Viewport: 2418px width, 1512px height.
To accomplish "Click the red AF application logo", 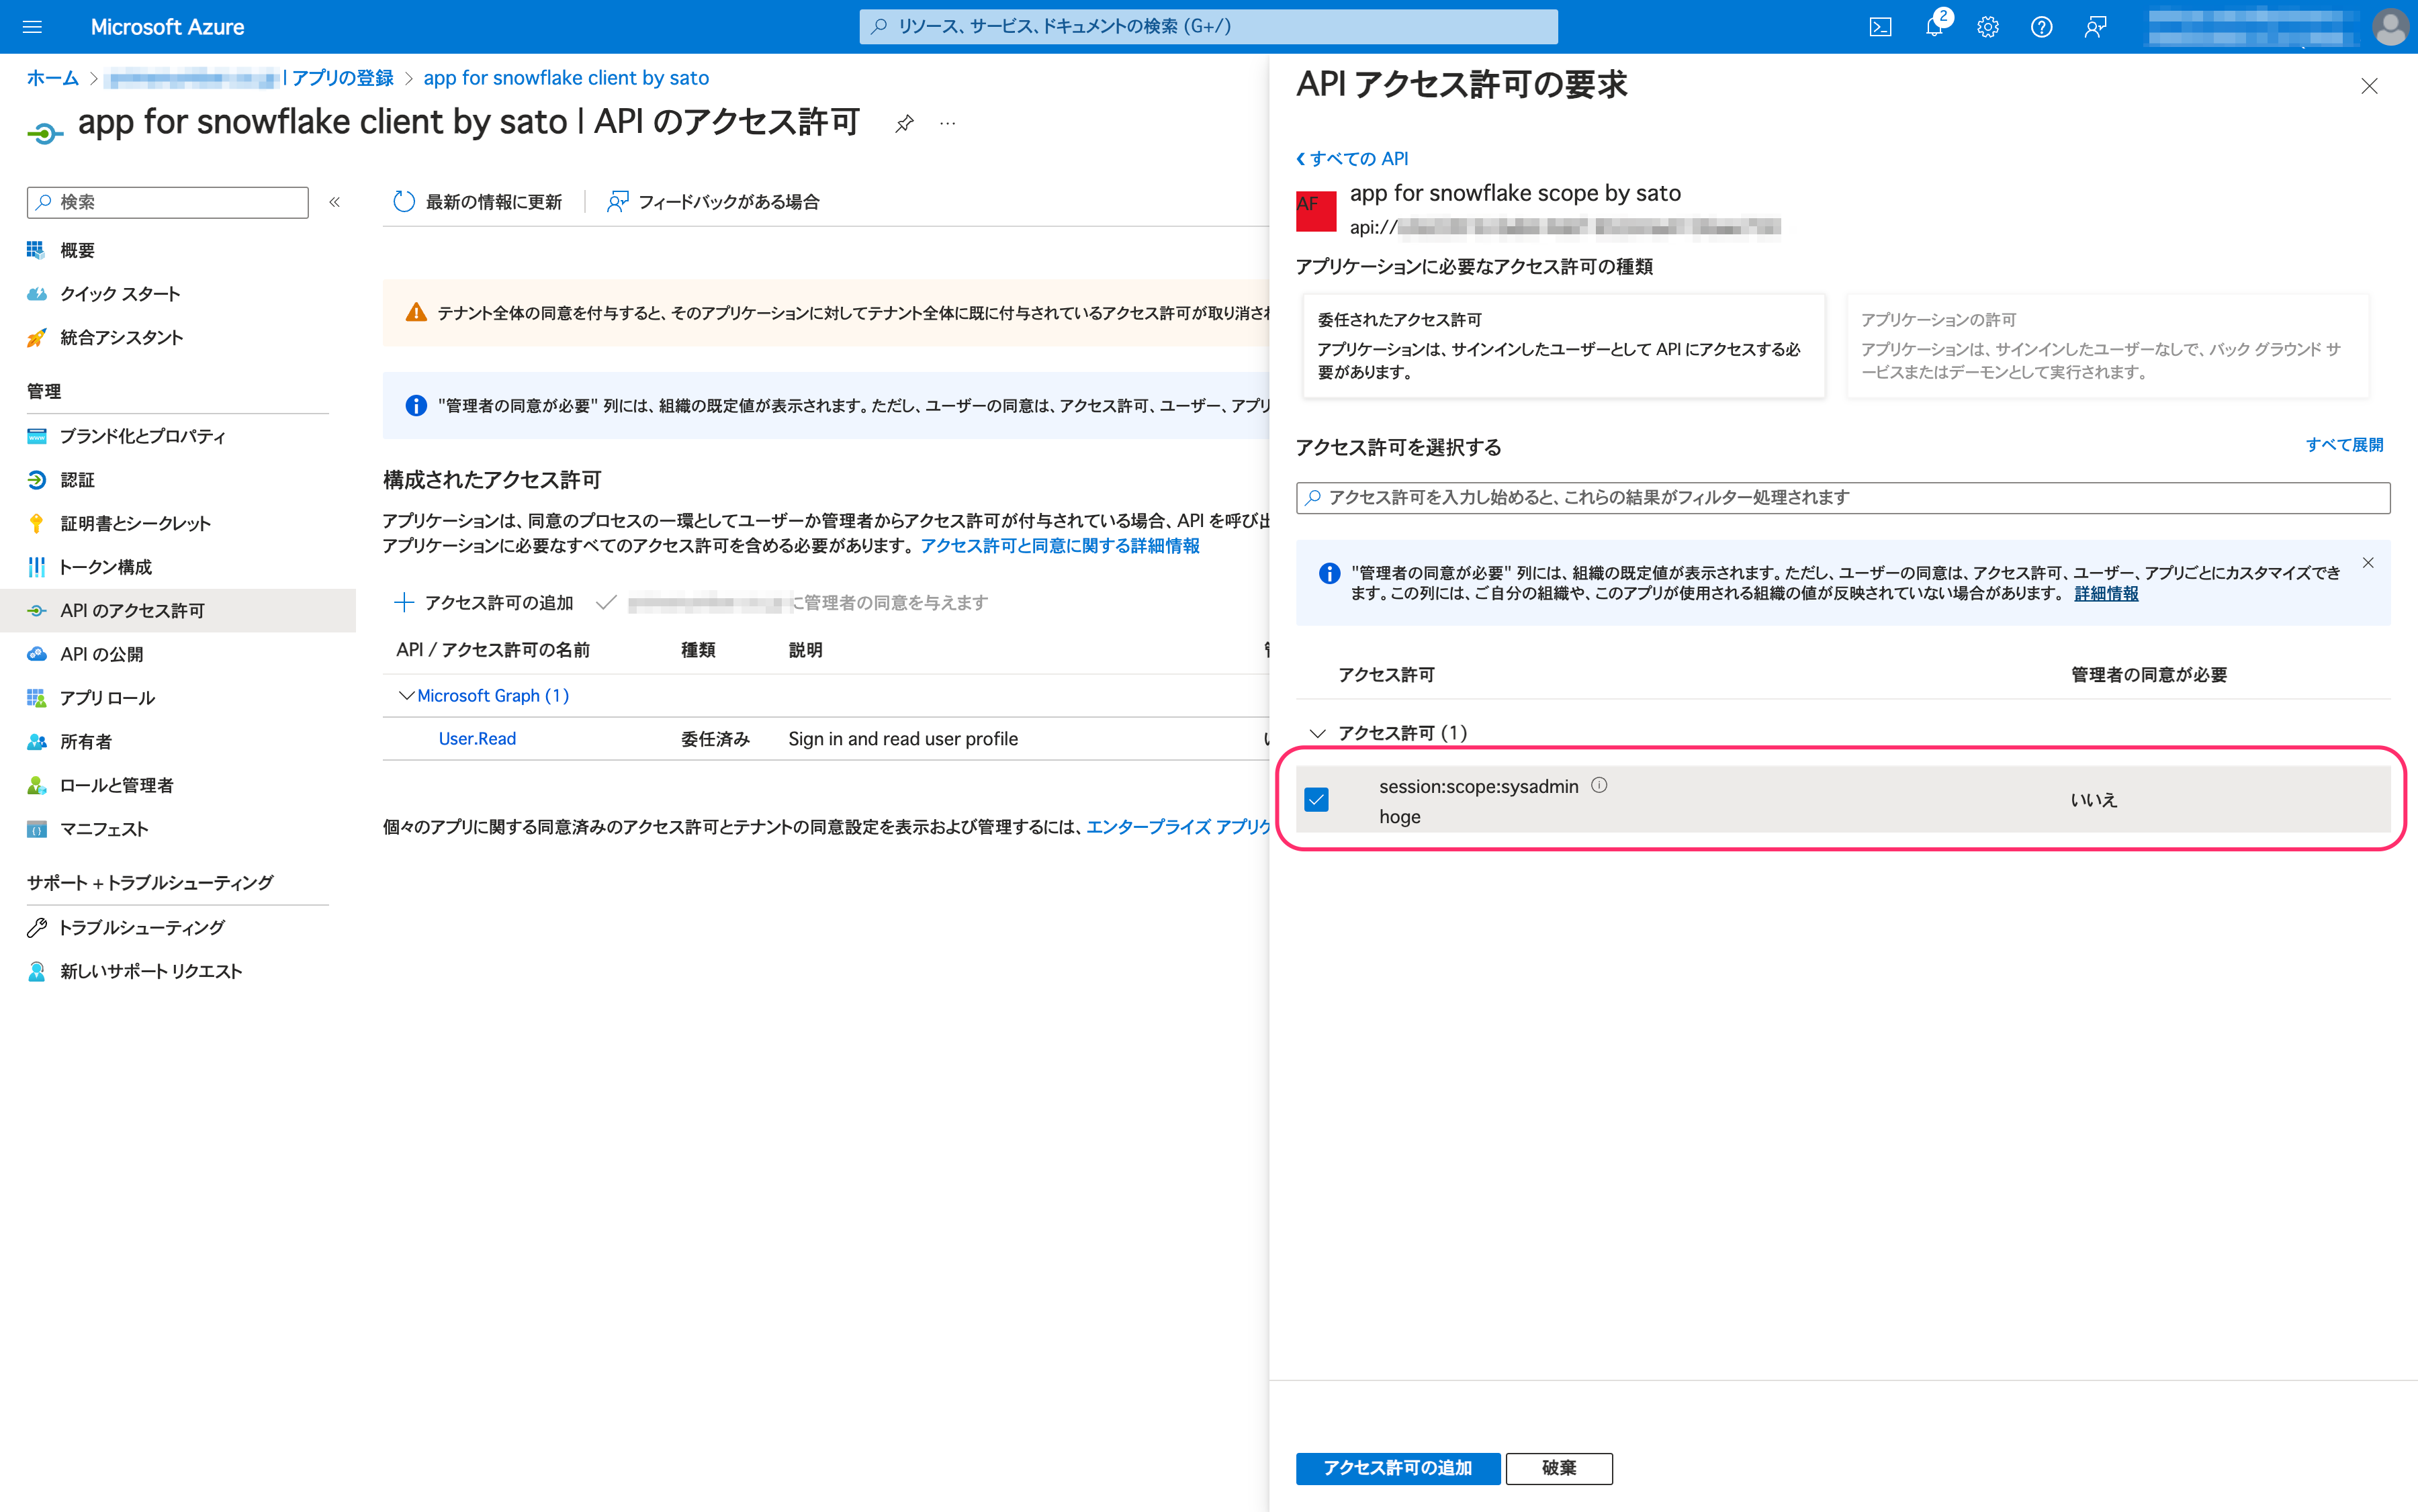I will 1316,211.
